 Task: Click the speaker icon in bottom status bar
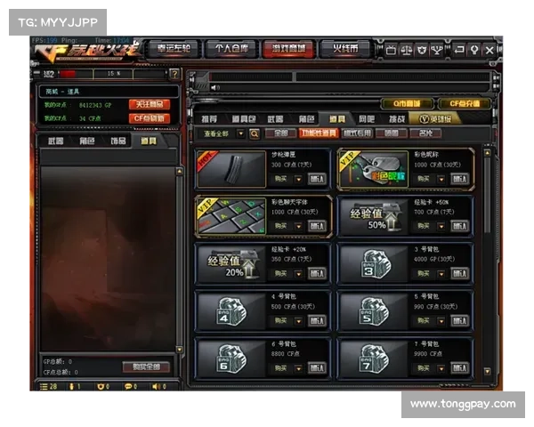pyautogui.click(x=156, y=387)
